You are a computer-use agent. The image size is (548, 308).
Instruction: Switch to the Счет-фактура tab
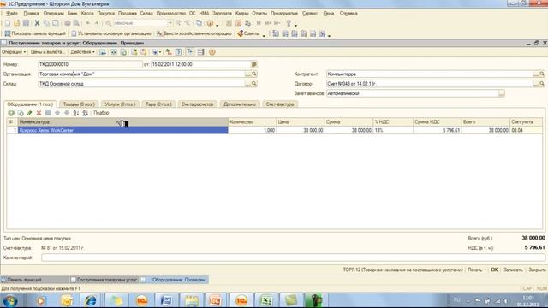pyautogui.click(x=280, y=104)
